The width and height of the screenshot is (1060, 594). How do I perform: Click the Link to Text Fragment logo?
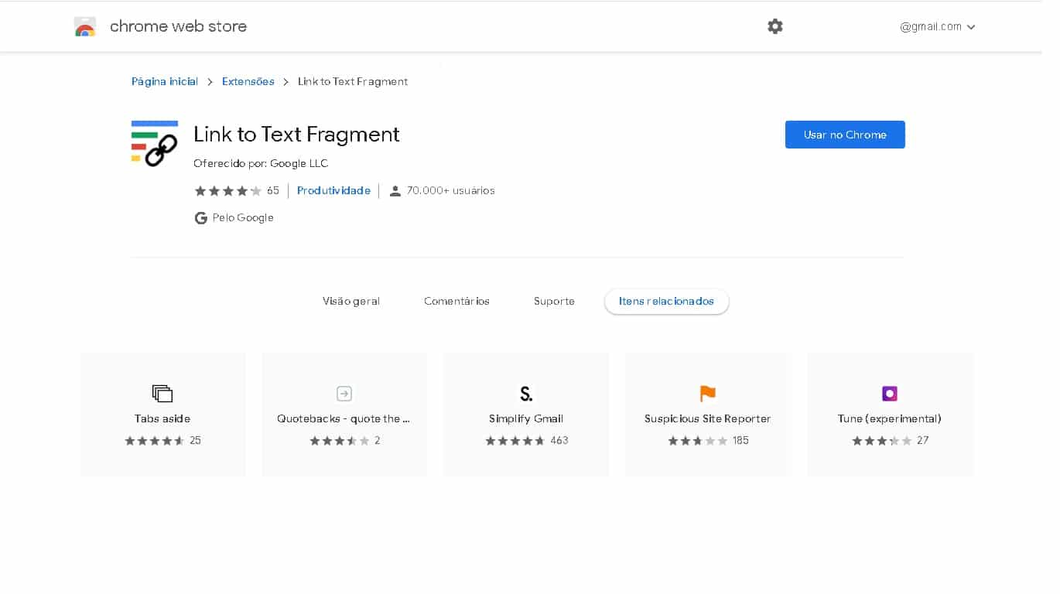[155, 142]
